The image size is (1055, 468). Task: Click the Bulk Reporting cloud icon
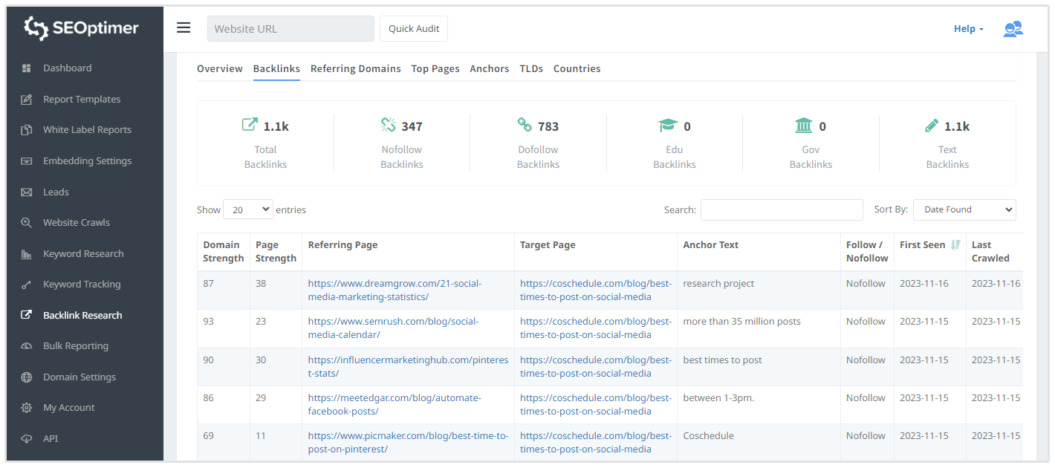[27, 346]
